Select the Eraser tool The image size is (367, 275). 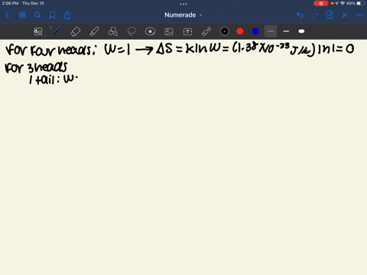tap(75, 31)
